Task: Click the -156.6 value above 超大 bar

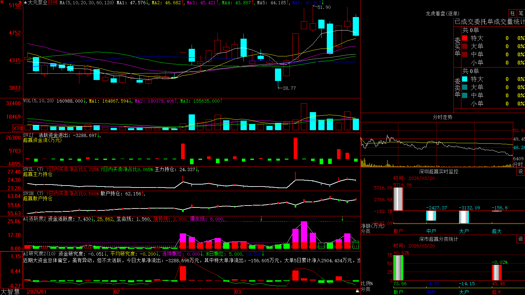Action: (499, 208)
